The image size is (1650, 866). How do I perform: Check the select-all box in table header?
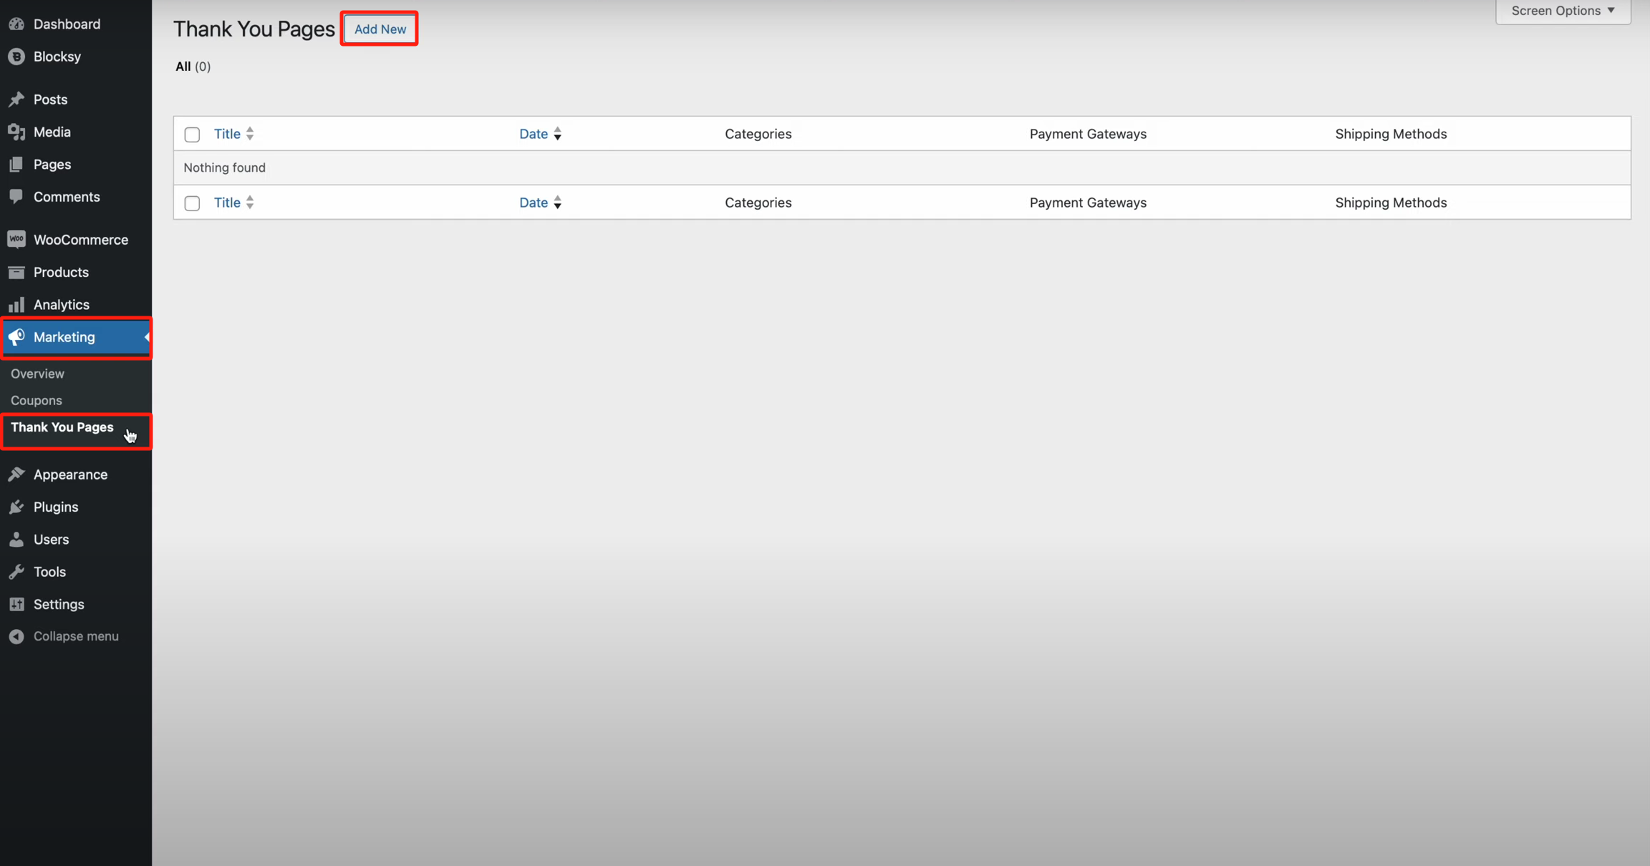(192, 135)
